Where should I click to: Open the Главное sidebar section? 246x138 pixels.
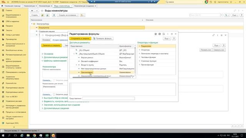[x=9, y=10]
